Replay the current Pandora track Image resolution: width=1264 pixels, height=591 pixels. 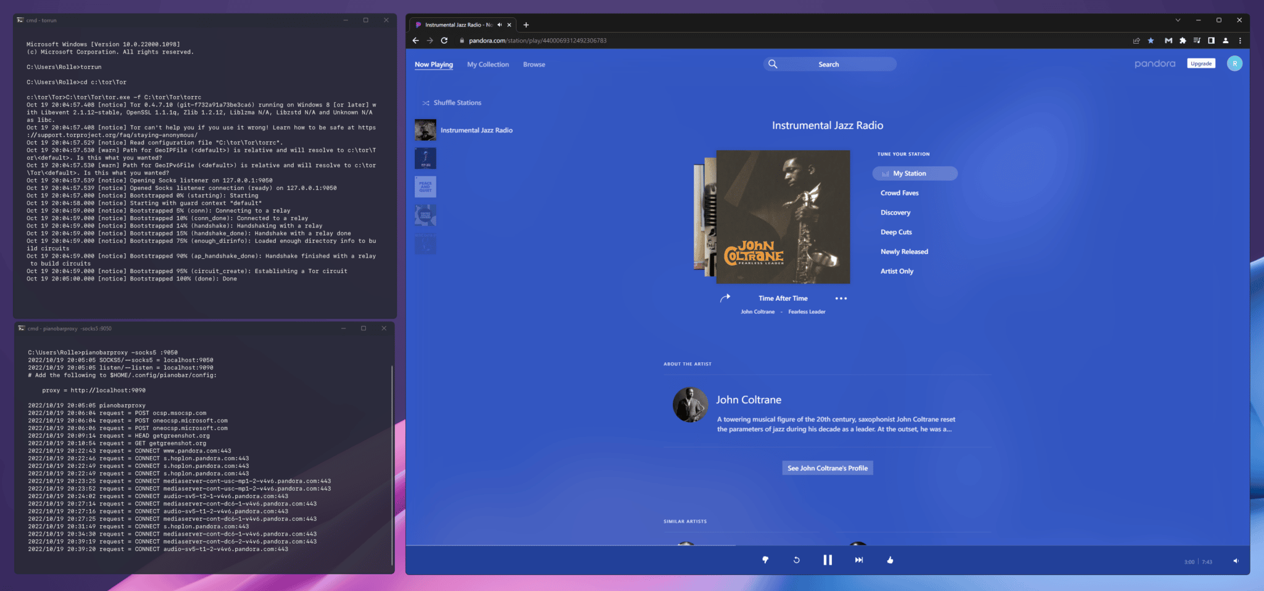click(x=796, y=560)
